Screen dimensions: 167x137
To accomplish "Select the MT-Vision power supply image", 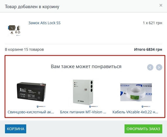I will point(83,92).
